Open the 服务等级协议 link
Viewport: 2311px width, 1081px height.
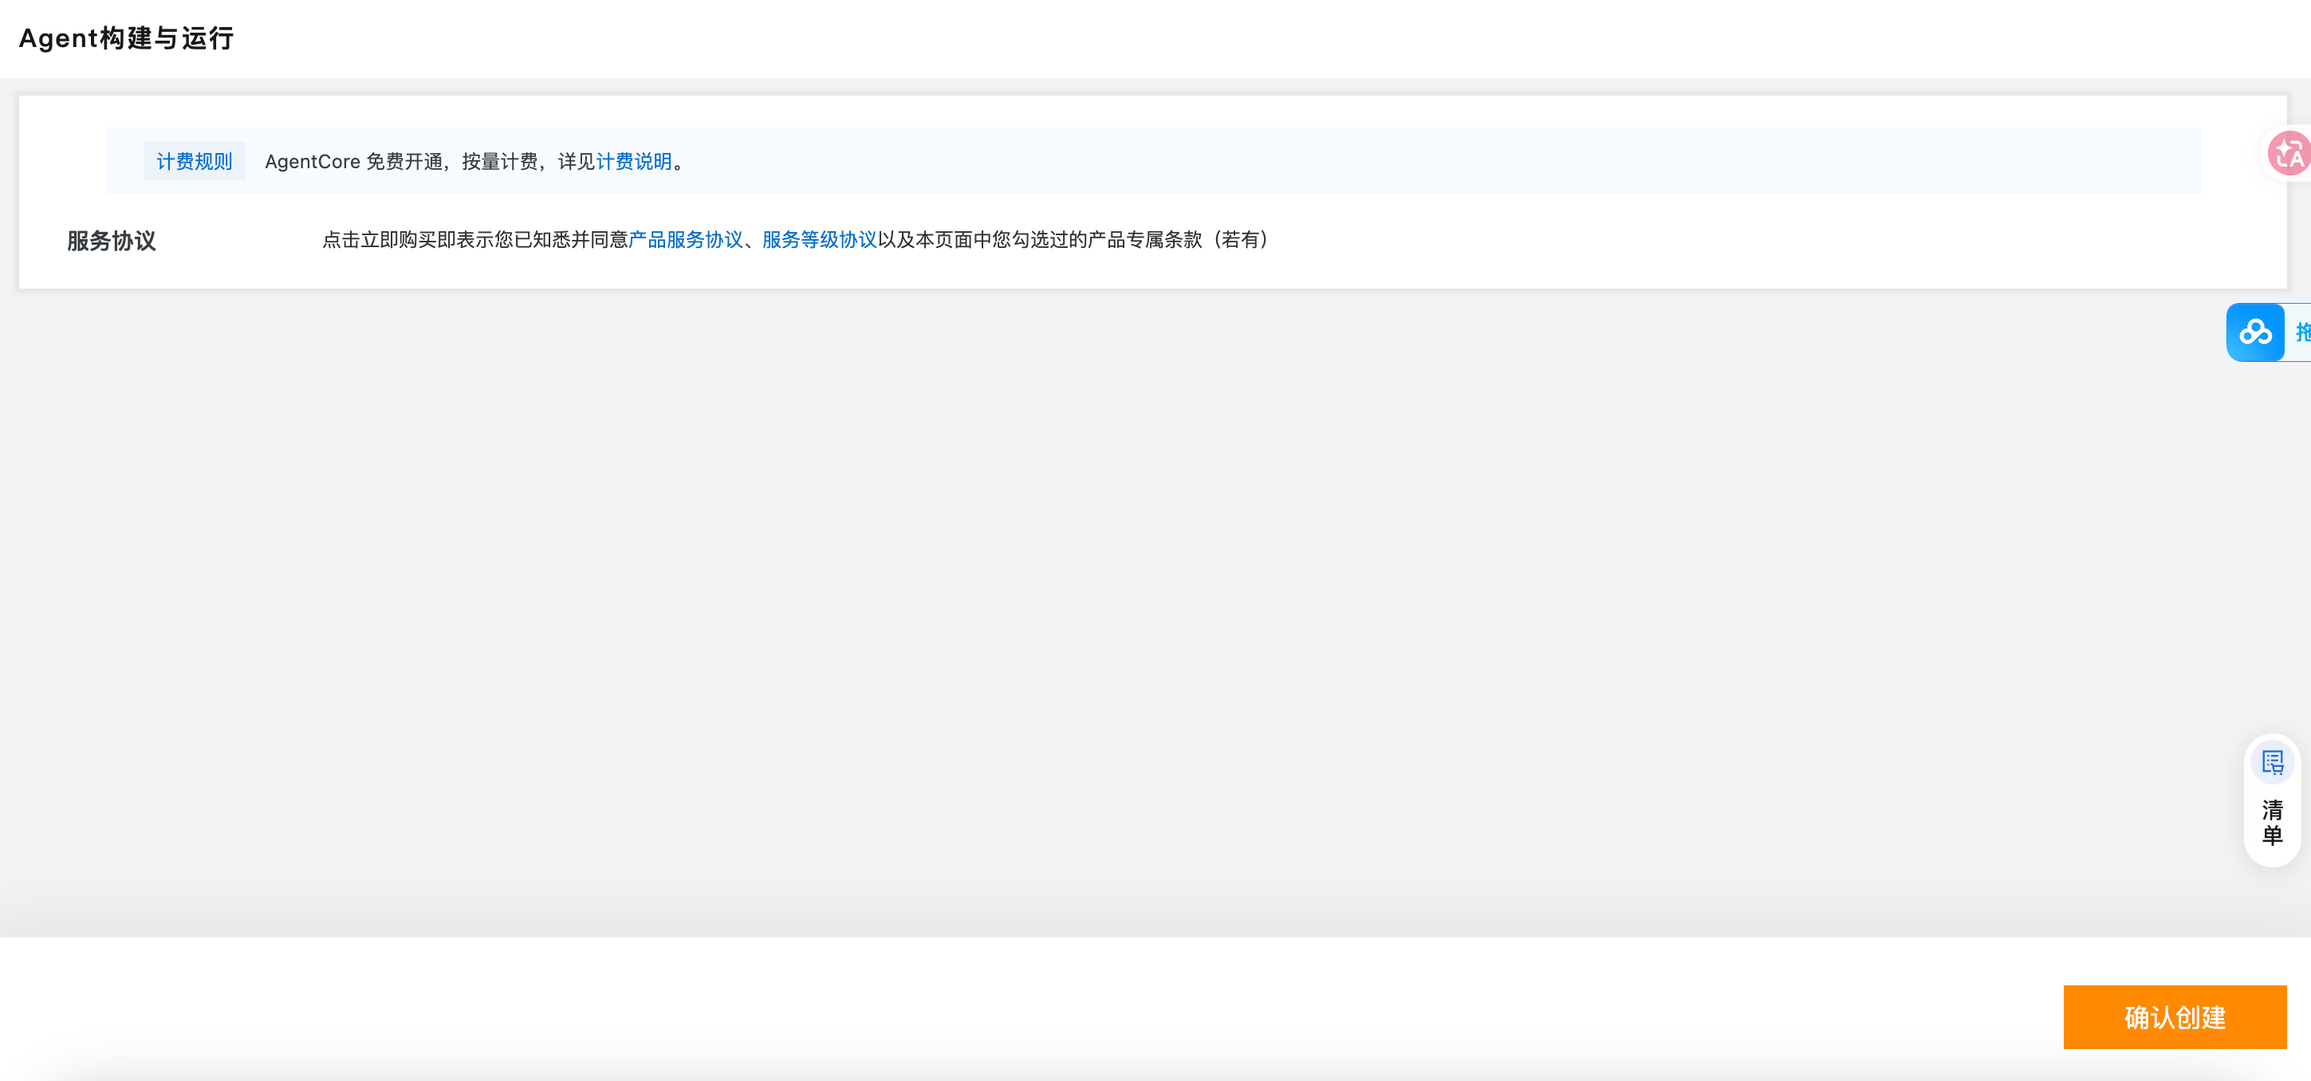point(819,239)
